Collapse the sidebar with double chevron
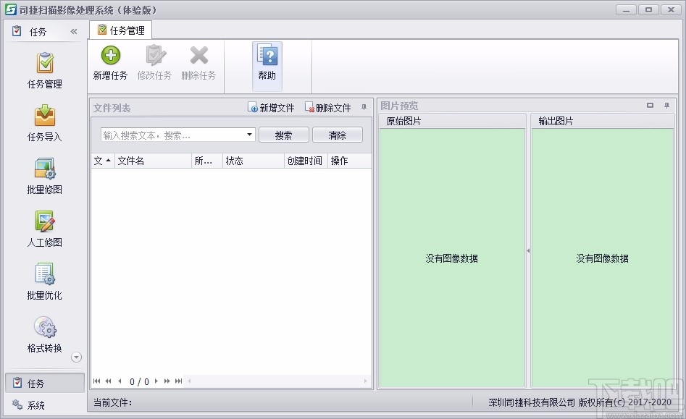 coord(73,31)
